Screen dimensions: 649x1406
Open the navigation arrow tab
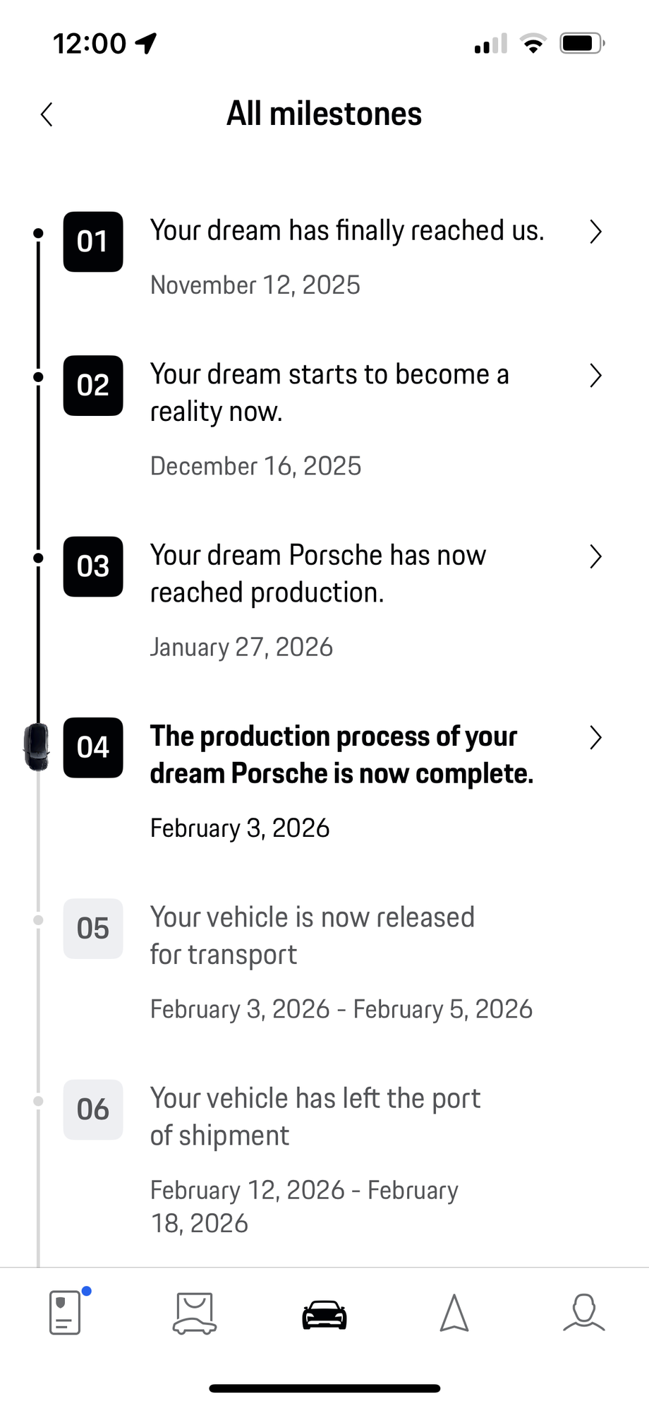(454, 1313)
